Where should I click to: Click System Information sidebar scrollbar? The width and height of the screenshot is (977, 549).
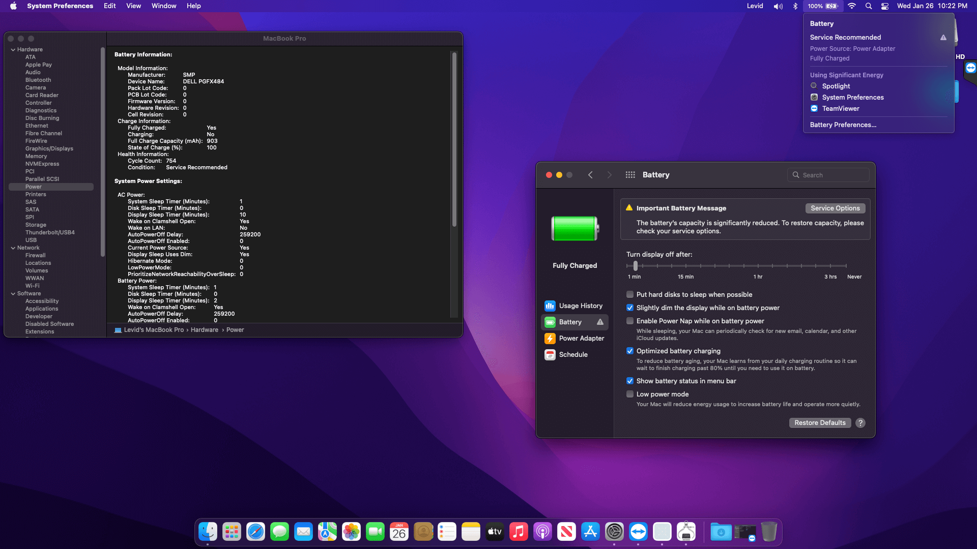(103, 151)
